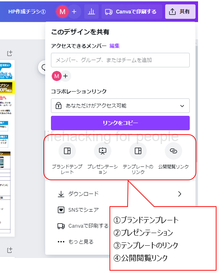Open the collaboration link access dropdown
The image size is (223, 275).
[120, 106]
